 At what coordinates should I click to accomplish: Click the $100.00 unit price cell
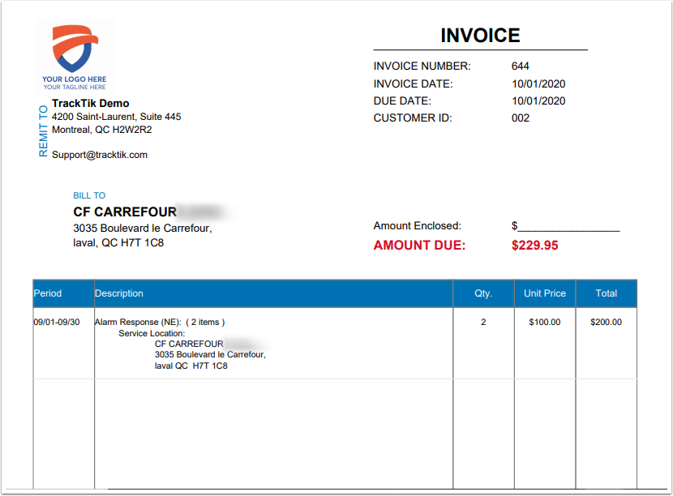(x=545, y=323)
